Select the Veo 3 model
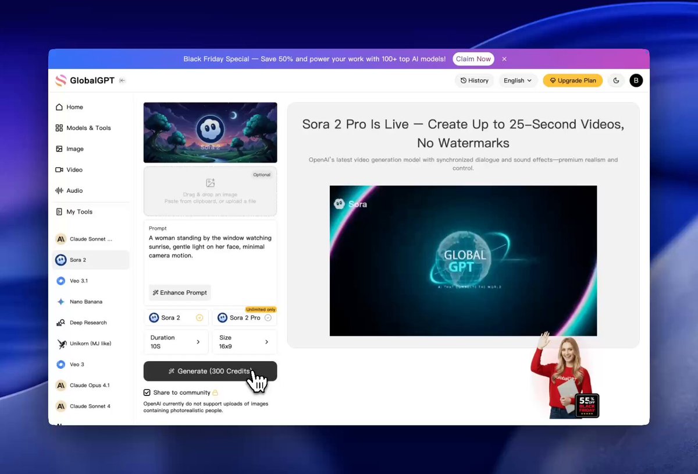This screenshot has width=698, height=474. [91, 365]
